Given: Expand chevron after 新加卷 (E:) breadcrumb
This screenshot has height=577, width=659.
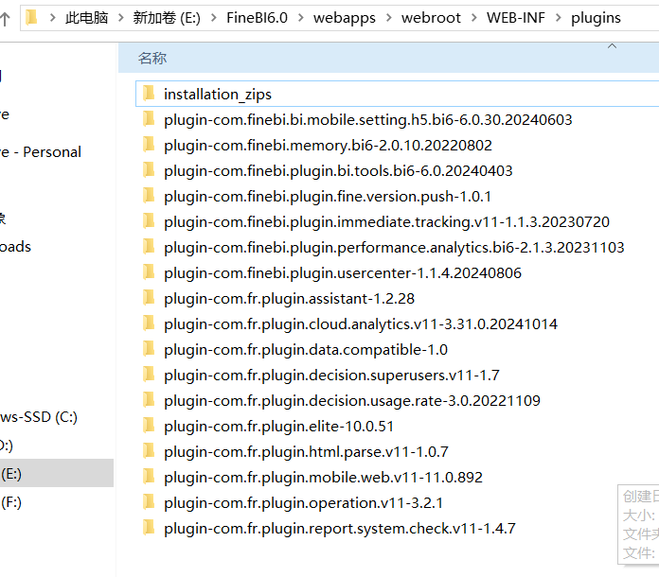Looking at the screenshot, I should pos(213,18).
